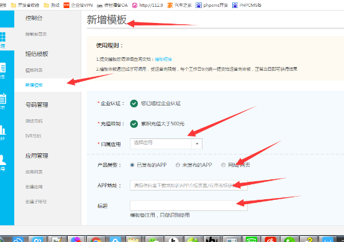Click the dropdown arrow beside 选择应用
The width and height of the screenshot is (344, 242).
(x=197, y=144)
